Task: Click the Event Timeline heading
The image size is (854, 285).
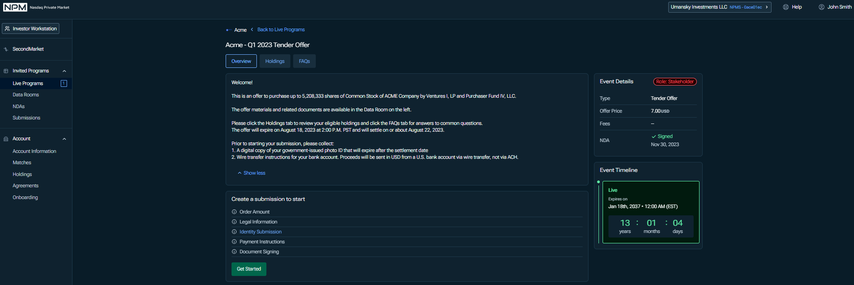Action: [618, 170]
